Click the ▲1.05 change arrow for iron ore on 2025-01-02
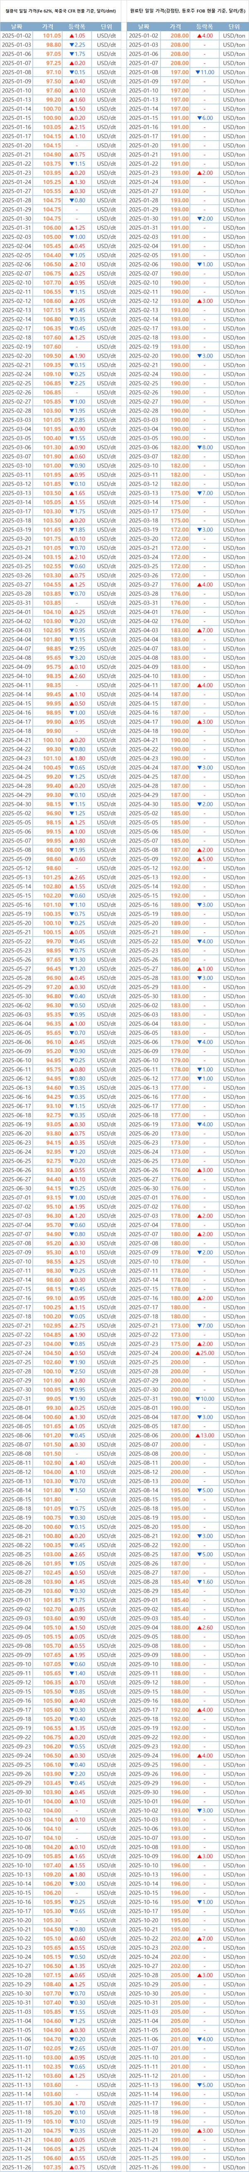This screenshot has width=249, height=2172. (x=76, y=36)
